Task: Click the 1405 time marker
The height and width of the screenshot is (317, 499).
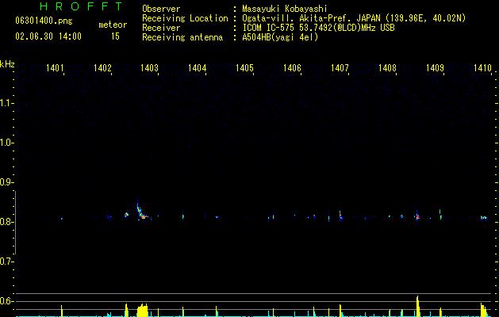Action: 244,68
